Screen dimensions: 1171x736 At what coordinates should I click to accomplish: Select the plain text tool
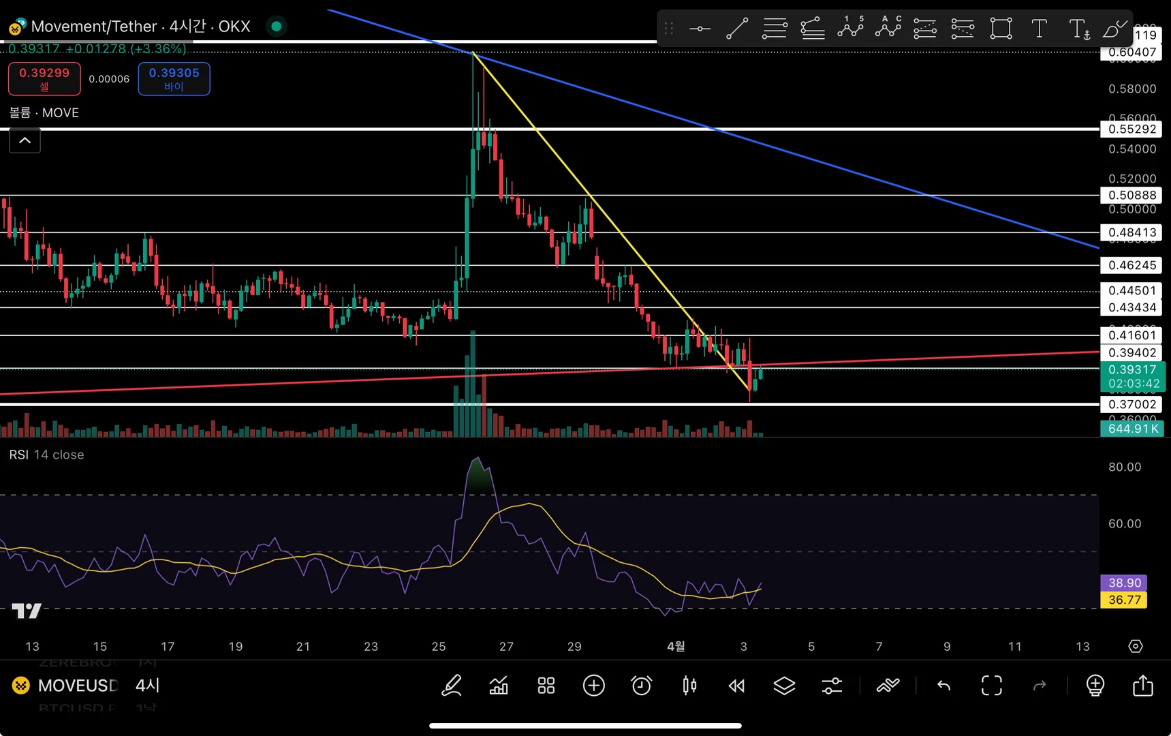coord(1039,29)
